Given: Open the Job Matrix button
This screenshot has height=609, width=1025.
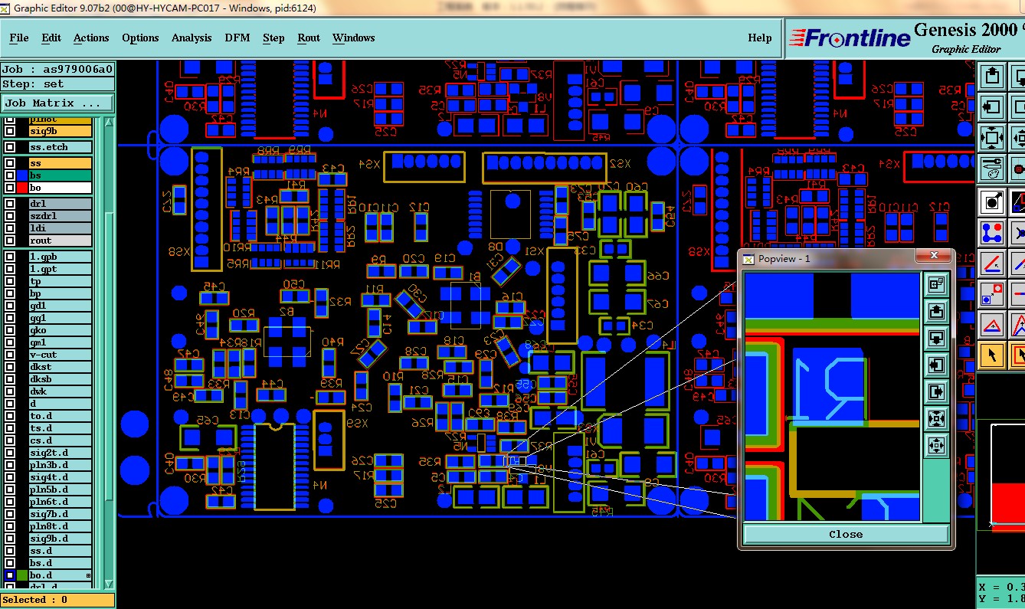Looking at the screenshot, I should (57, 103).
